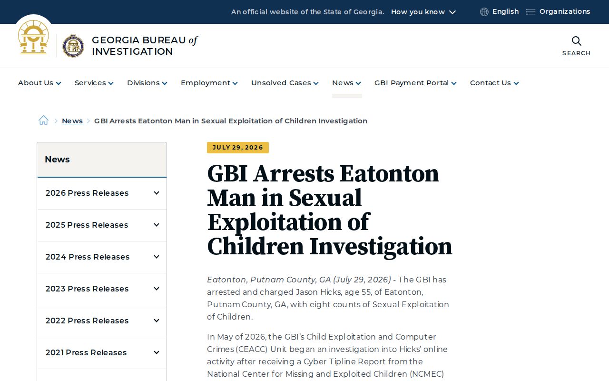This screenshot has height=381, width=609.
Task: Expand 2025 Press Releases chevron
Action: pos(156,225)
